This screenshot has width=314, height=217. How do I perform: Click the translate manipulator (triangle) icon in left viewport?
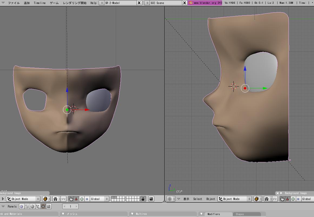click(76, 199)
